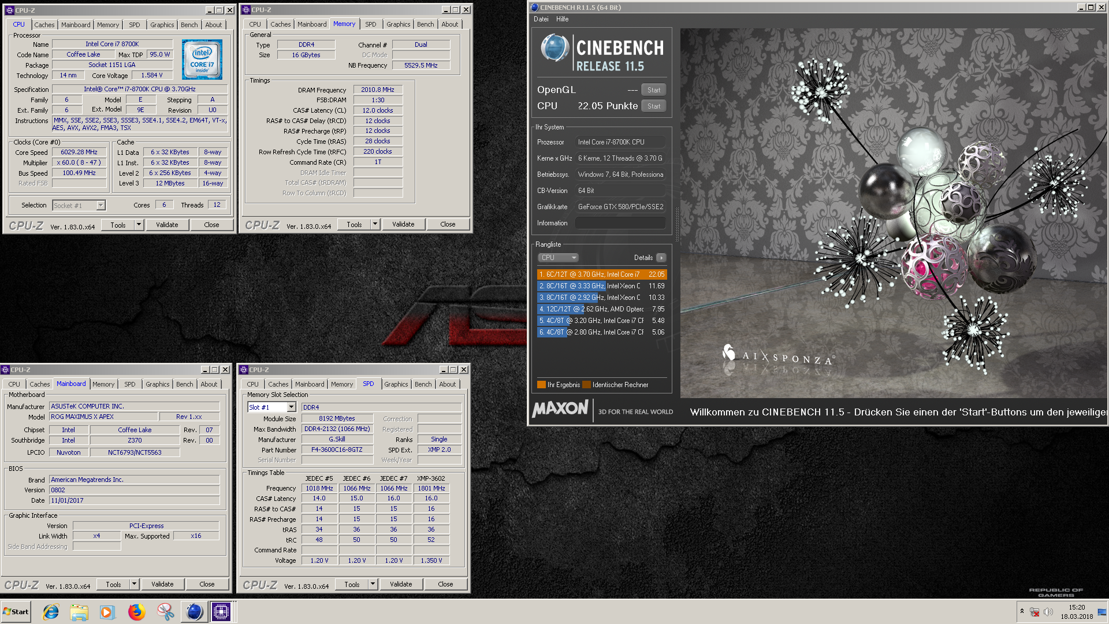Open the Snipping Tool scissors icon in taskbar
Viewport: 1109px width, 624px height.
click(x=165, y=612)
